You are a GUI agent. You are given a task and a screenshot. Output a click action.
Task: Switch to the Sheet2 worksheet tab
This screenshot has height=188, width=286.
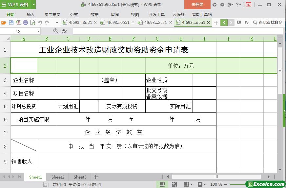click(58, 177)
